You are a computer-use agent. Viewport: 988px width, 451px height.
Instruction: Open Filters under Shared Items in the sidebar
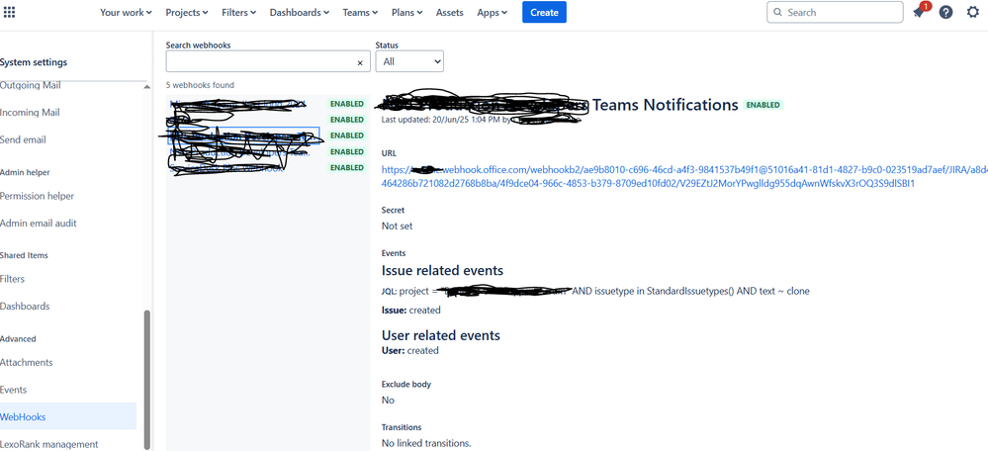click(13, 278)
